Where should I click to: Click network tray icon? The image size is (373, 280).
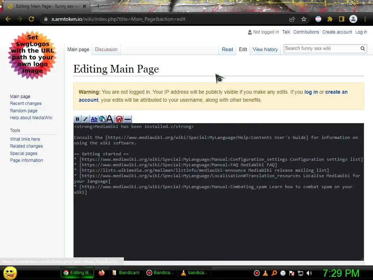(x=301, y=273)
